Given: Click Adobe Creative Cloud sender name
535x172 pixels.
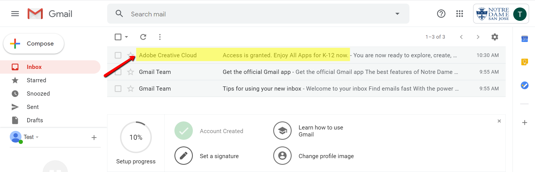Looking at the screenshot, I should click(168, 55).
